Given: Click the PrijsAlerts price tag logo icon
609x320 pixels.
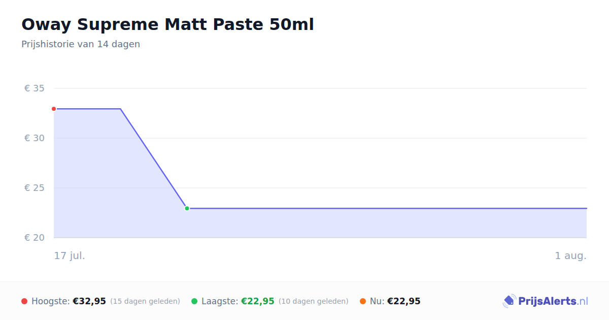Looking at the screenshot, I should tap(509, 301).
